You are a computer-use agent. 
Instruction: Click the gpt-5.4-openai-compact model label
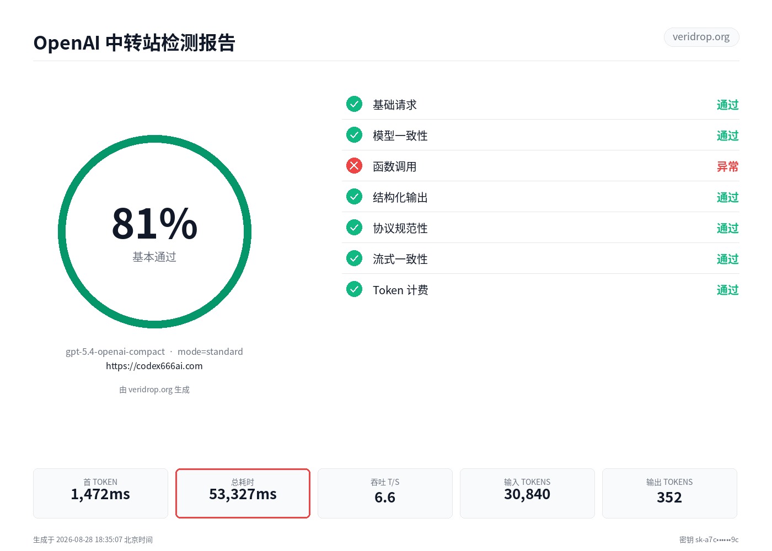pos(115,352)
